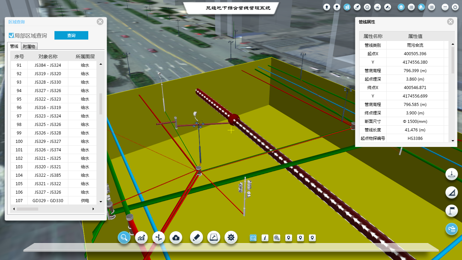The height and width of the screenshot is (260, 462).
Task: Select the cloud upload icon
Action: [176, 238]
